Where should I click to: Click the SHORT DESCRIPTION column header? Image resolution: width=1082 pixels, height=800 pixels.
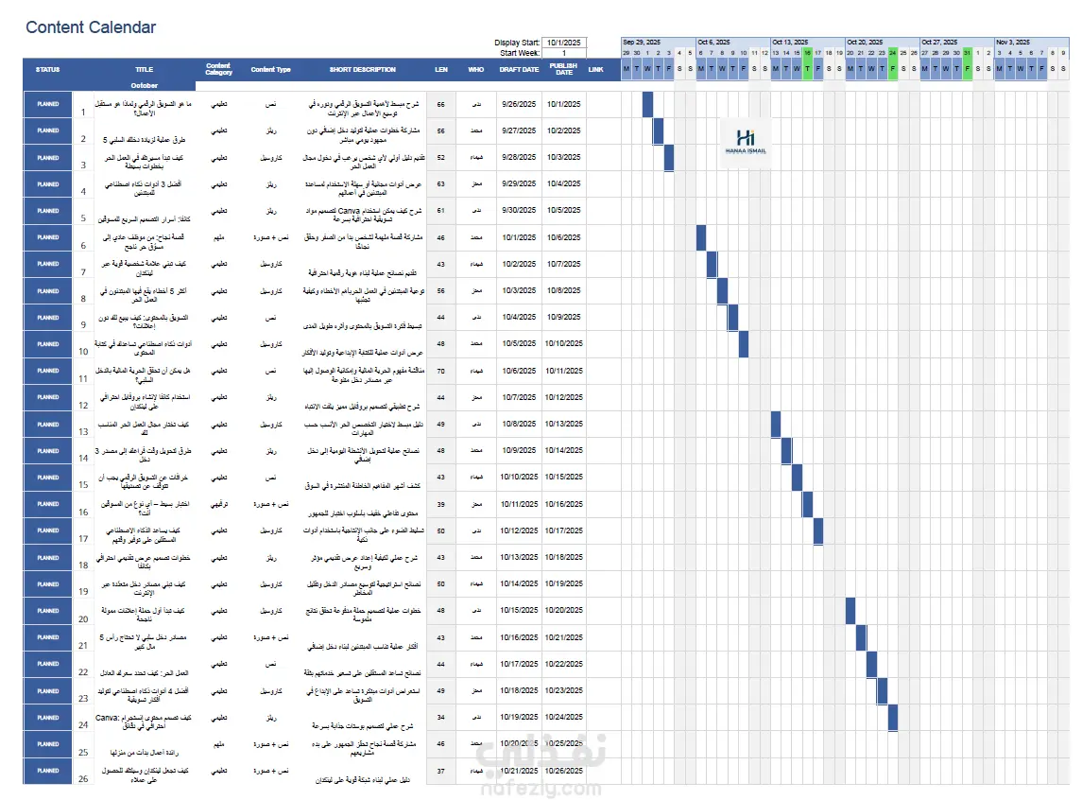362,70
